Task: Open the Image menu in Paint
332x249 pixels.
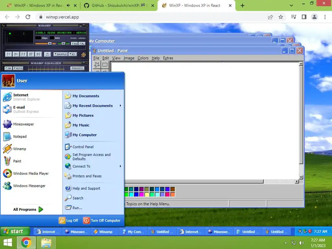Action: click(129, 58)
